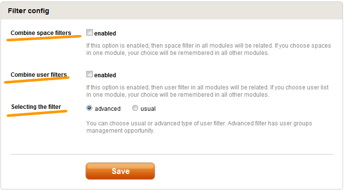Screen dimensions: 344x190
Task: Click the user filter description paragraph
Action: click(x=207, y=91)
